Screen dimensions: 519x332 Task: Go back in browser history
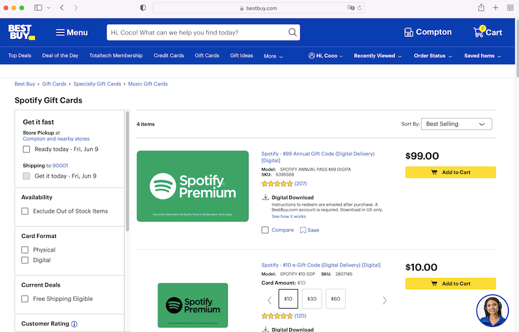coord(62,8)
